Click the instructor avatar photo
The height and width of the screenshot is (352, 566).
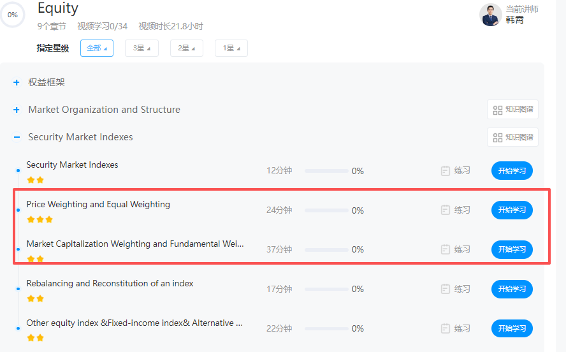(491, 15)
